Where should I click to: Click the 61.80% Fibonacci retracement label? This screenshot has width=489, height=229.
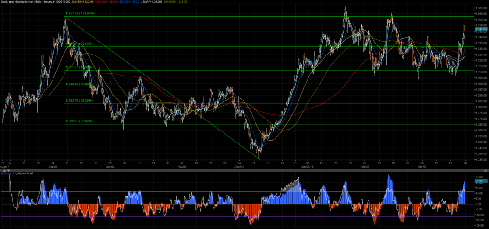point(79,67)
